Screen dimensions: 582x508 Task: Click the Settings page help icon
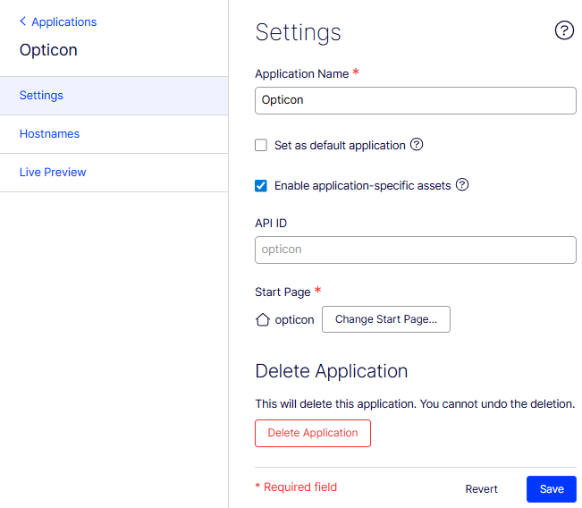[x=564, y=31]
